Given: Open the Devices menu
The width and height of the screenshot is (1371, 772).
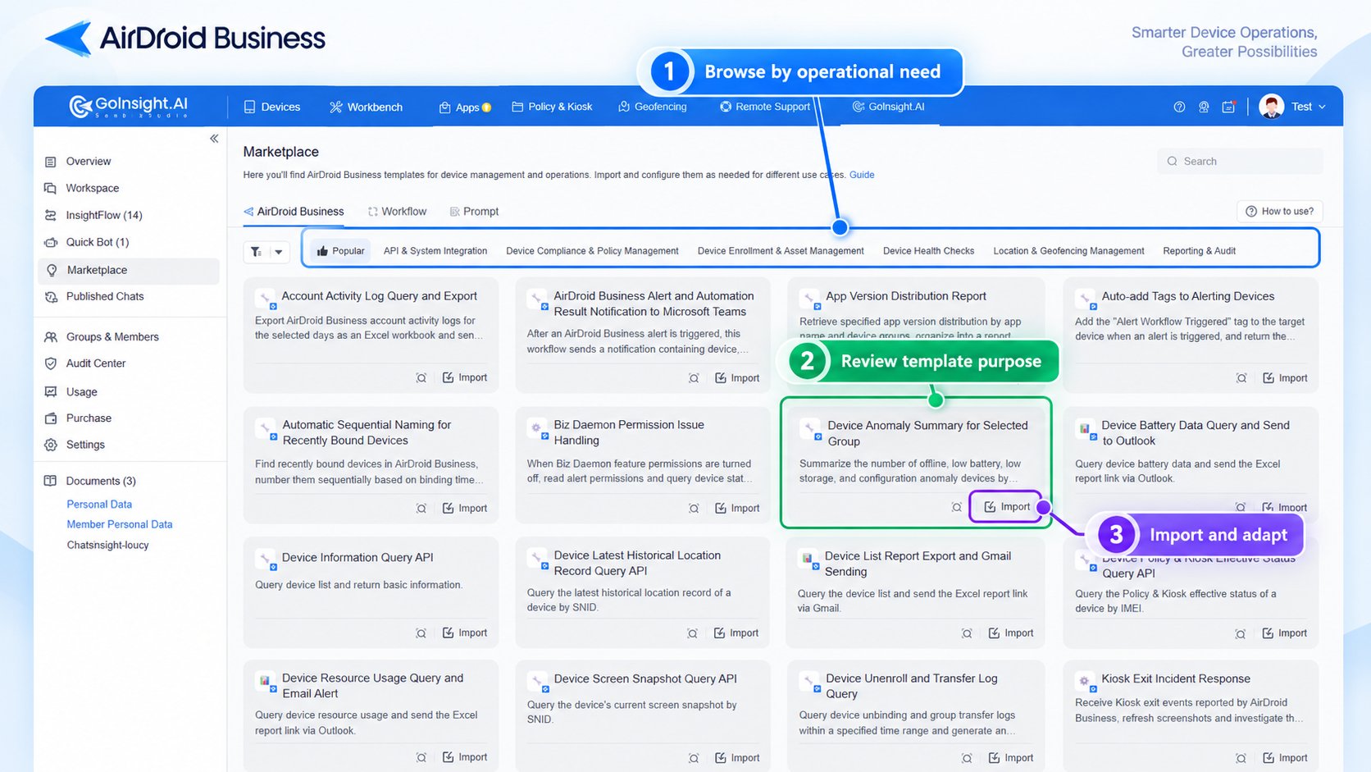Looking at the screenshot, I should (272, 107).
